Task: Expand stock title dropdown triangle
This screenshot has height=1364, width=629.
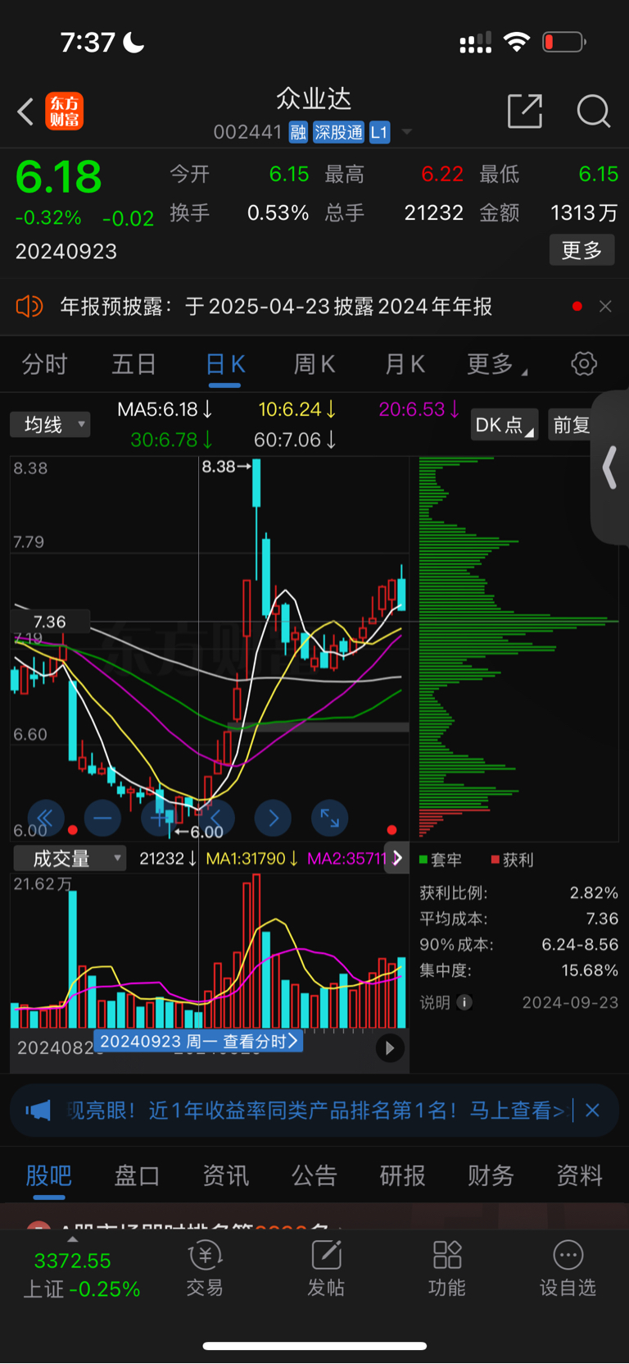Action: pos(406,132)
